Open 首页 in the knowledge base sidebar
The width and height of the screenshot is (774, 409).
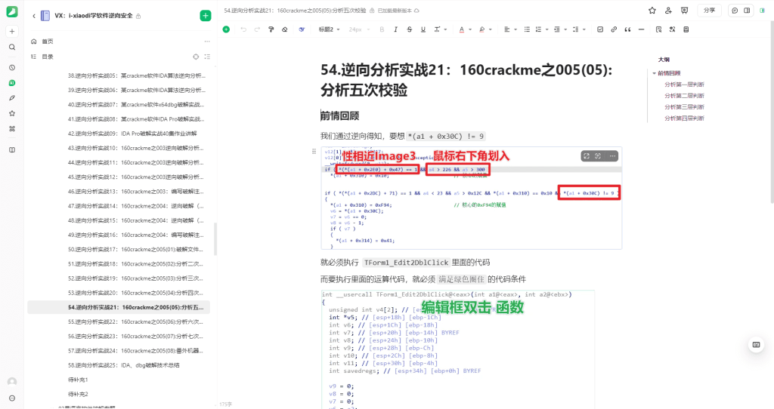tap(48, 42)
